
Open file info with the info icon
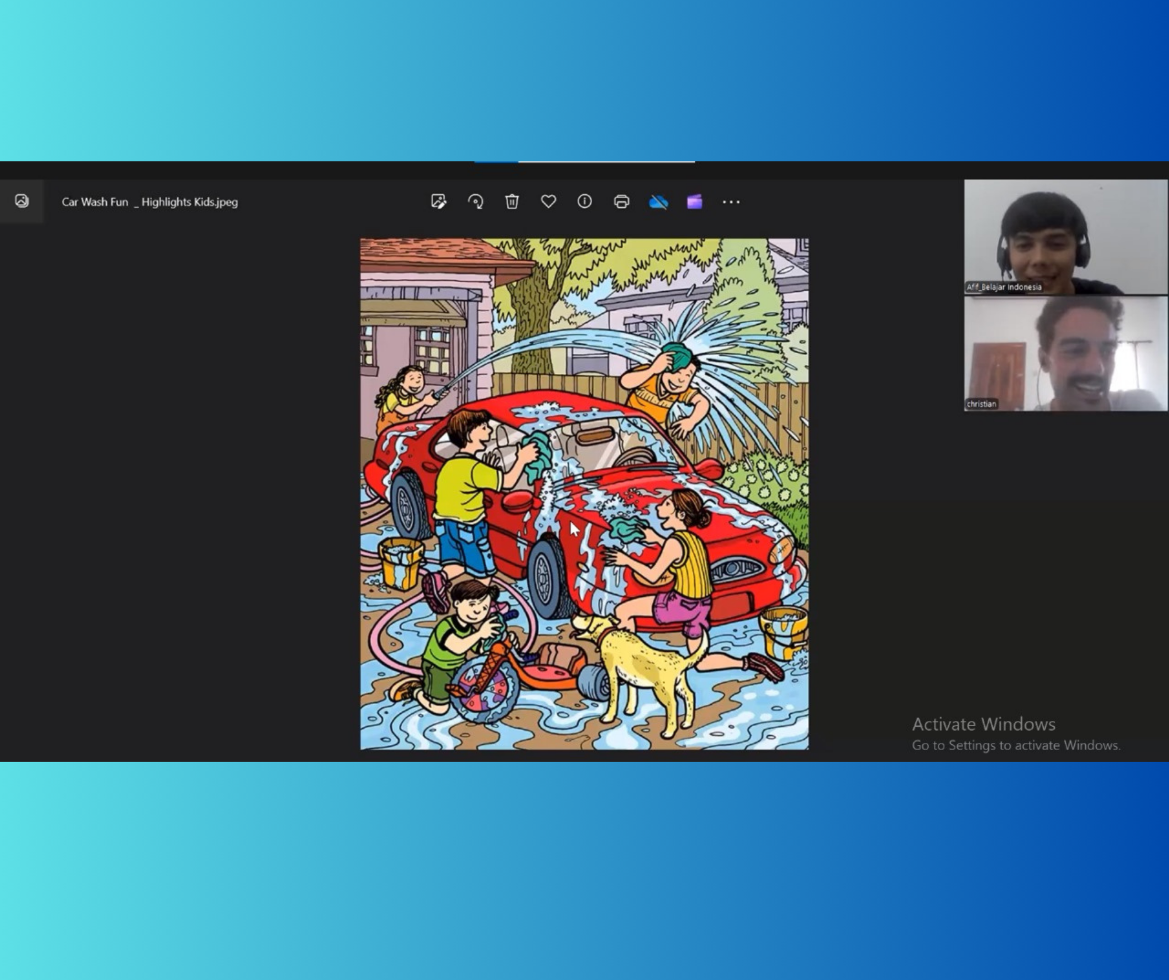(x=584, y=201)
